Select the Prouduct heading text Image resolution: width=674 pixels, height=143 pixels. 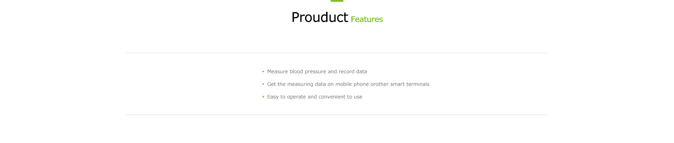pyautogui.click(x=320, y=17)
